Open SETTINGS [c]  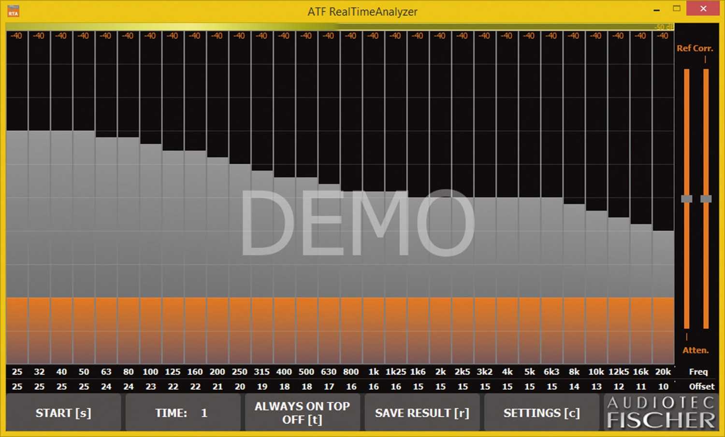coord(541,412)
